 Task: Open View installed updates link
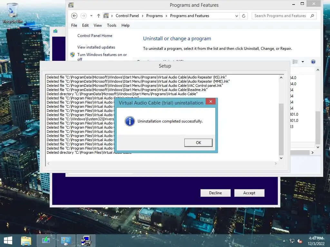click(96, 47)
